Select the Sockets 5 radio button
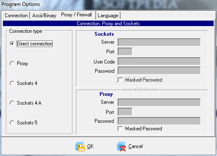Viewport: 217px width, 156px height. [x=12, y=123]
